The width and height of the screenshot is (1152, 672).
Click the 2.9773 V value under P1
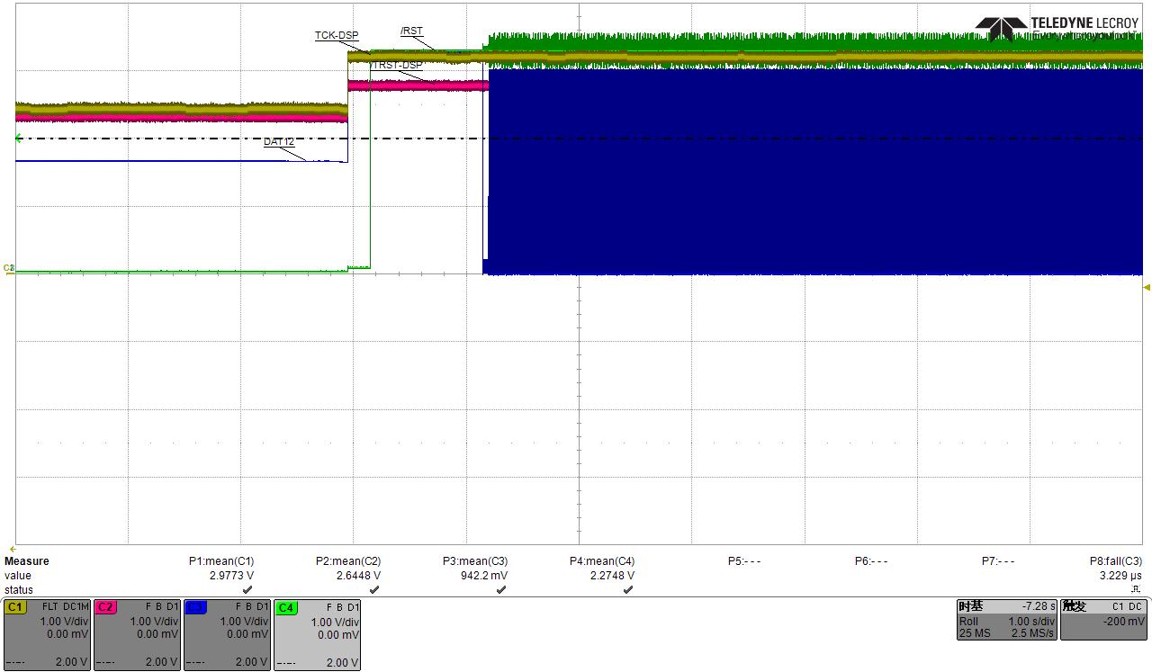(x=232, y=576)
